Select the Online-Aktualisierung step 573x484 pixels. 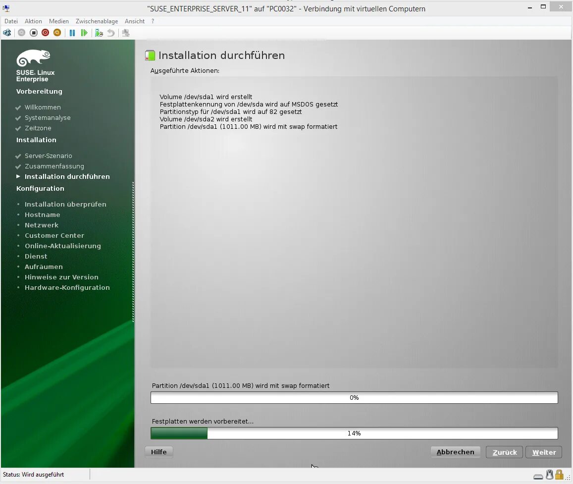(x=63, y=246)
